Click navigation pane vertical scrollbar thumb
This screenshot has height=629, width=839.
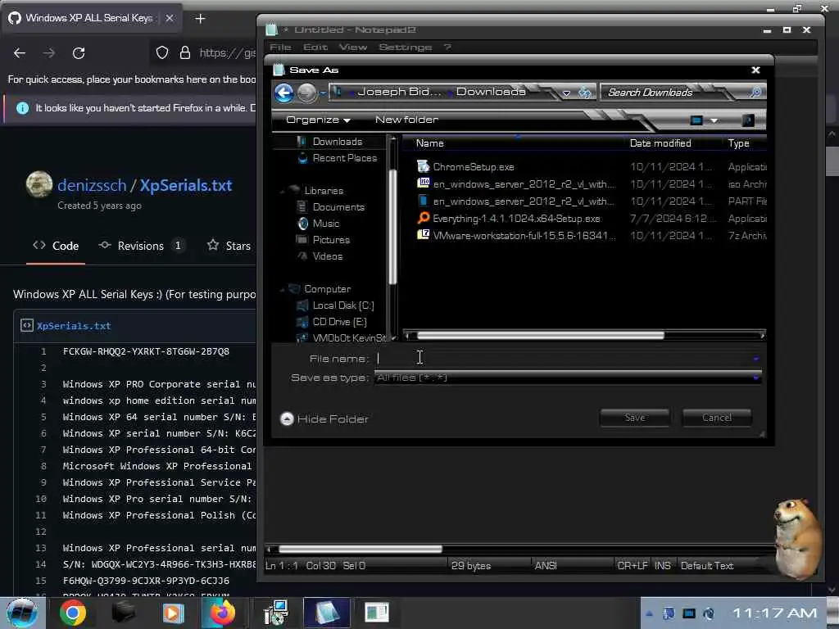[392, 227]
